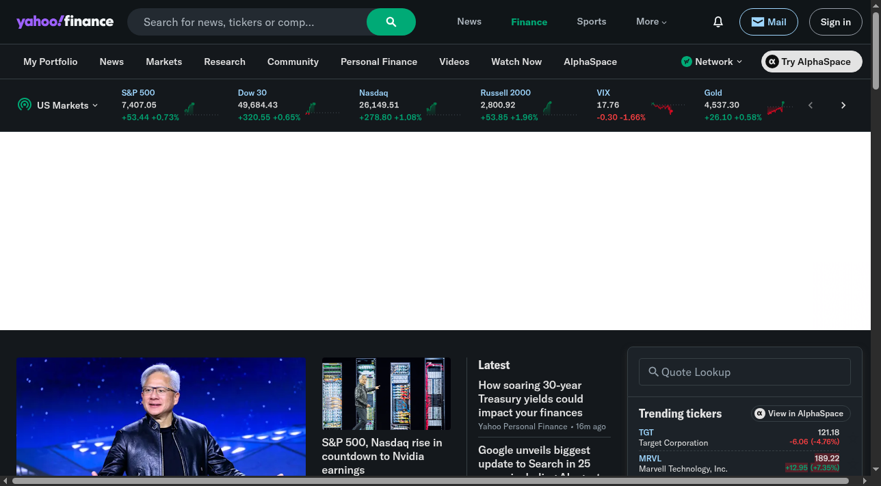Click the Sign in button

pyautogui.click(x=836, y=22)
